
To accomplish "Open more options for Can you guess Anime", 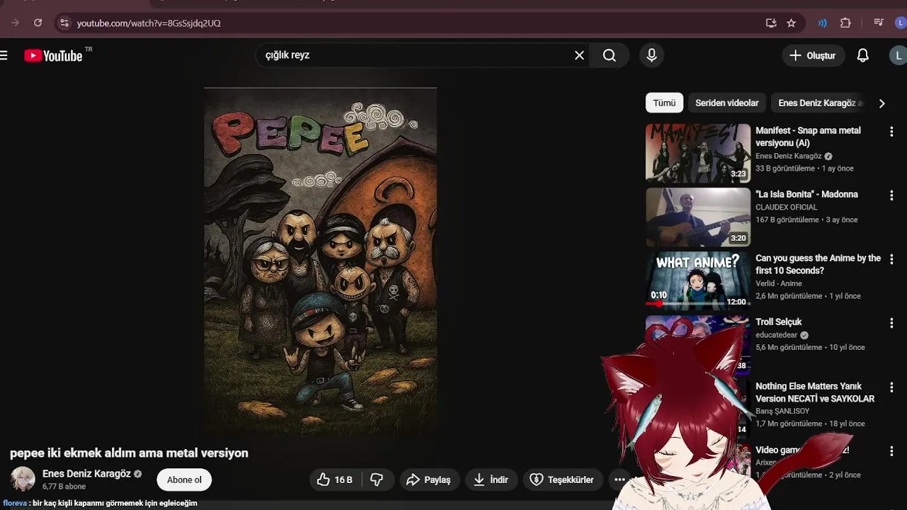I will click(891, 259).
